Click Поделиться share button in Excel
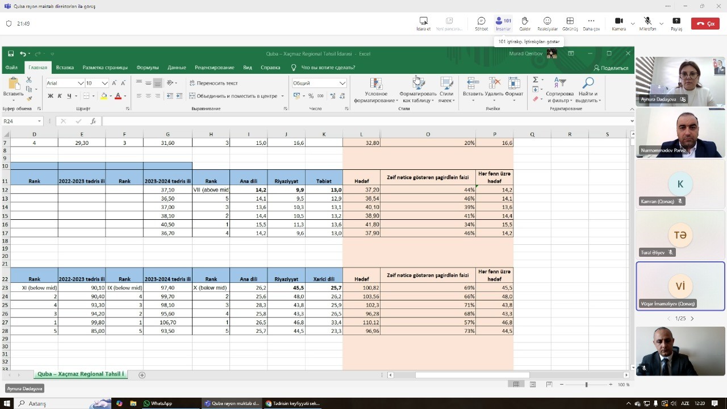Image resolution: width=727 pixels, height=409 pixels. click(611, 68)
